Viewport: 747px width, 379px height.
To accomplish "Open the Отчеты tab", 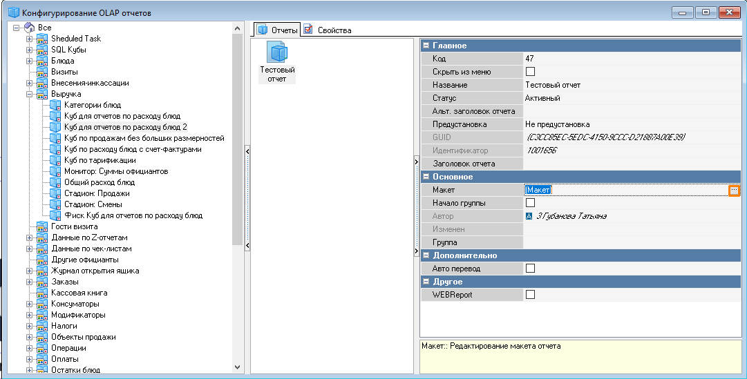I will [x=278, y=30].
